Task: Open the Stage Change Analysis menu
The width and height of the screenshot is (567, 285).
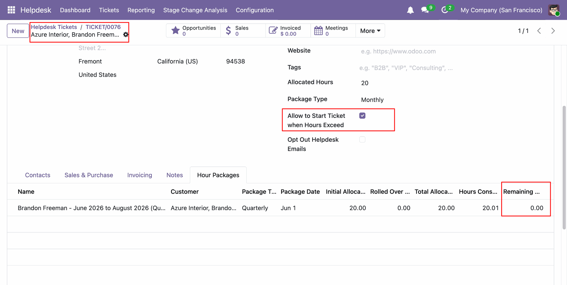Action: click(x=195, y=10)
